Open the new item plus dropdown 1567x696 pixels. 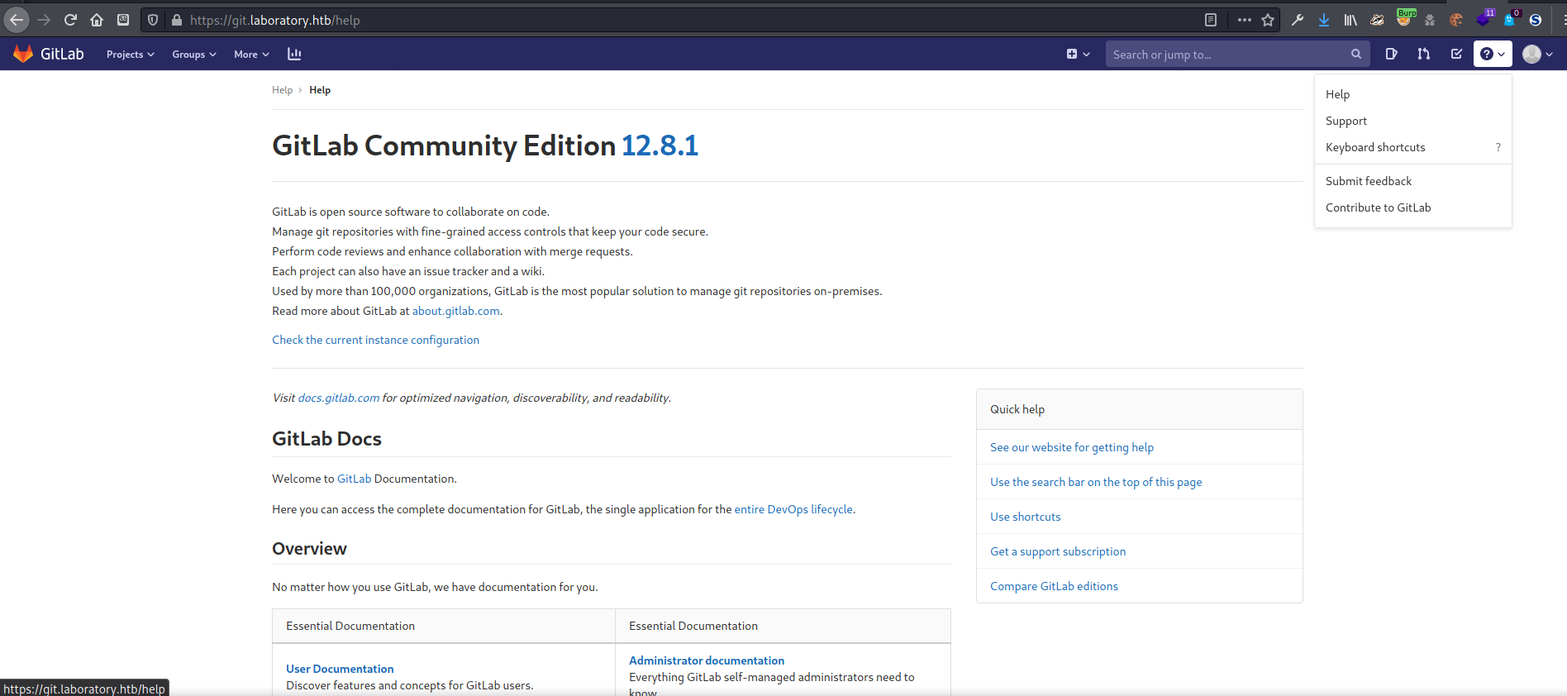(x=1078, y=54)
